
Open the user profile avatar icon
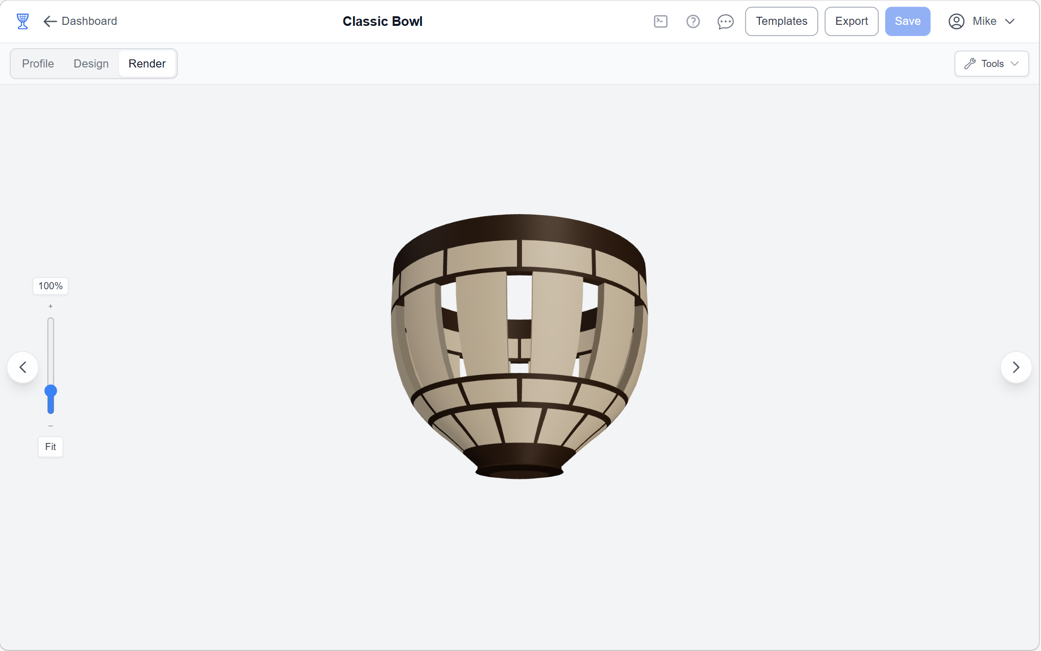(x=956, y=21)
